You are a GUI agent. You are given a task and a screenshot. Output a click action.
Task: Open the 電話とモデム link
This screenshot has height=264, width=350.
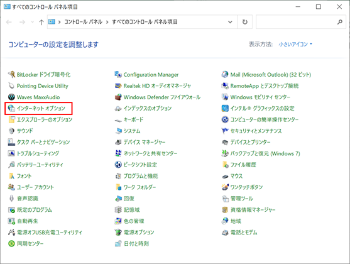tap(244, 233)
